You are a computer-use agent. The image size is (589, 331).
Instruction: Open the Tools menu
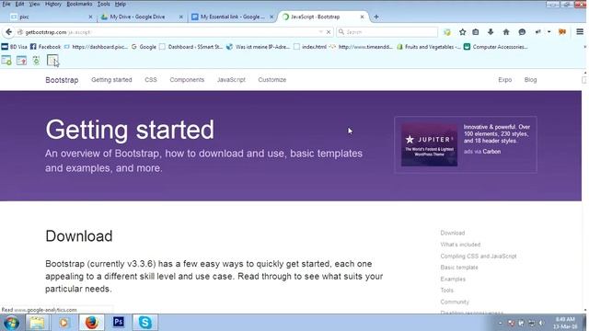pyautogui.click(x=104, y=4)
